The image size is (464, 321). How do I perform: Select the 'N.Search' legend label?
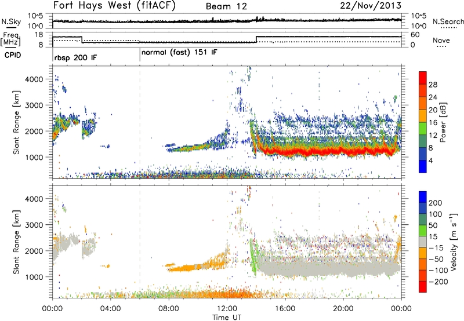[x=448, y=21]
